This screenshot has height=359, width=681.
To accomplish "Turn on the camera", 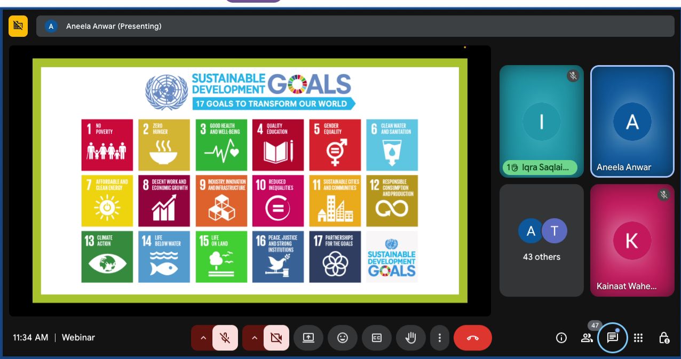I will point(276,338).
